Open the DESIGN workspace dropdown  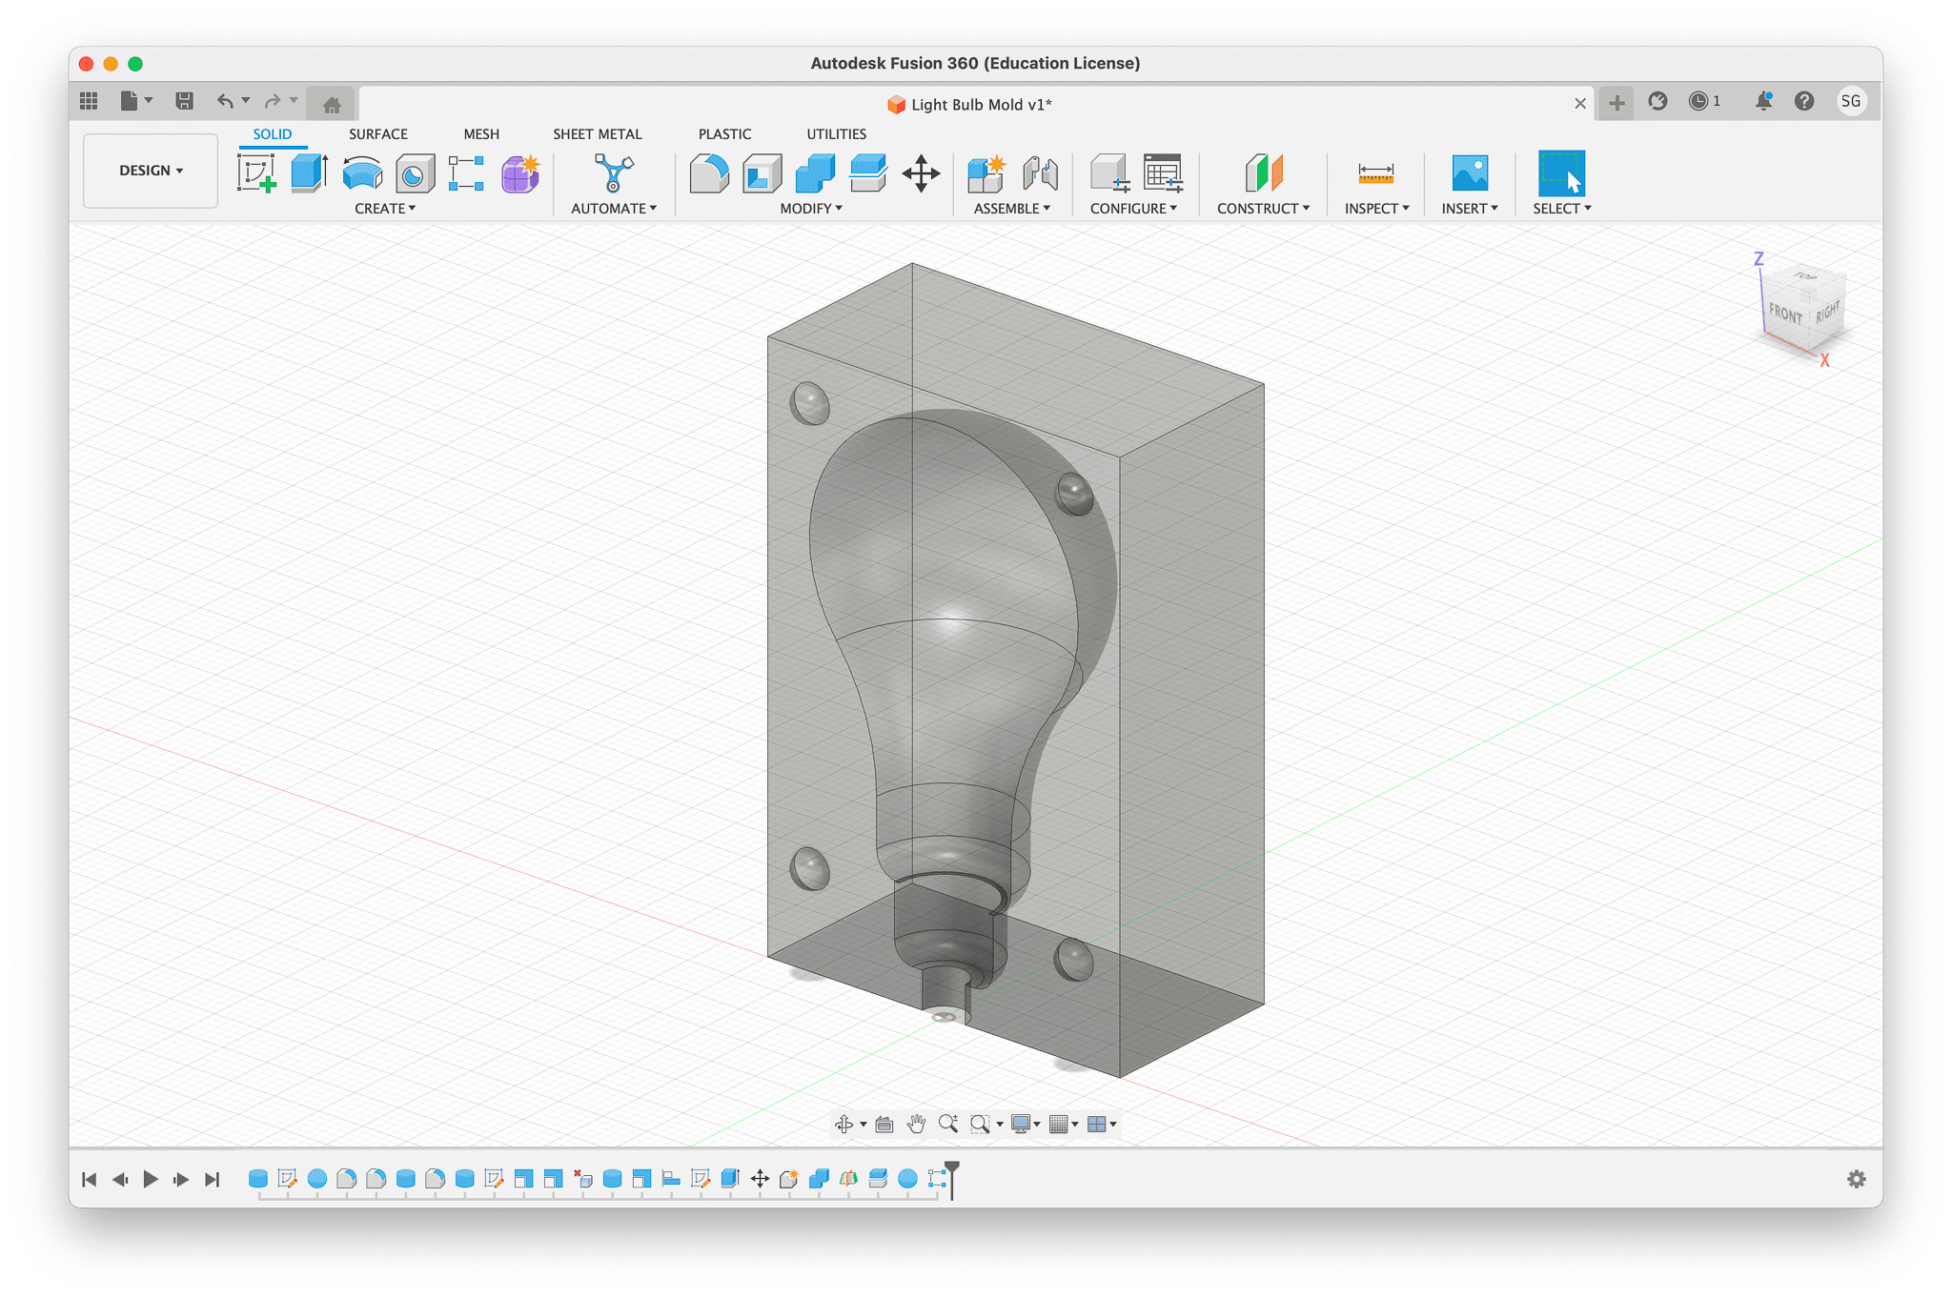pos(151,171)
